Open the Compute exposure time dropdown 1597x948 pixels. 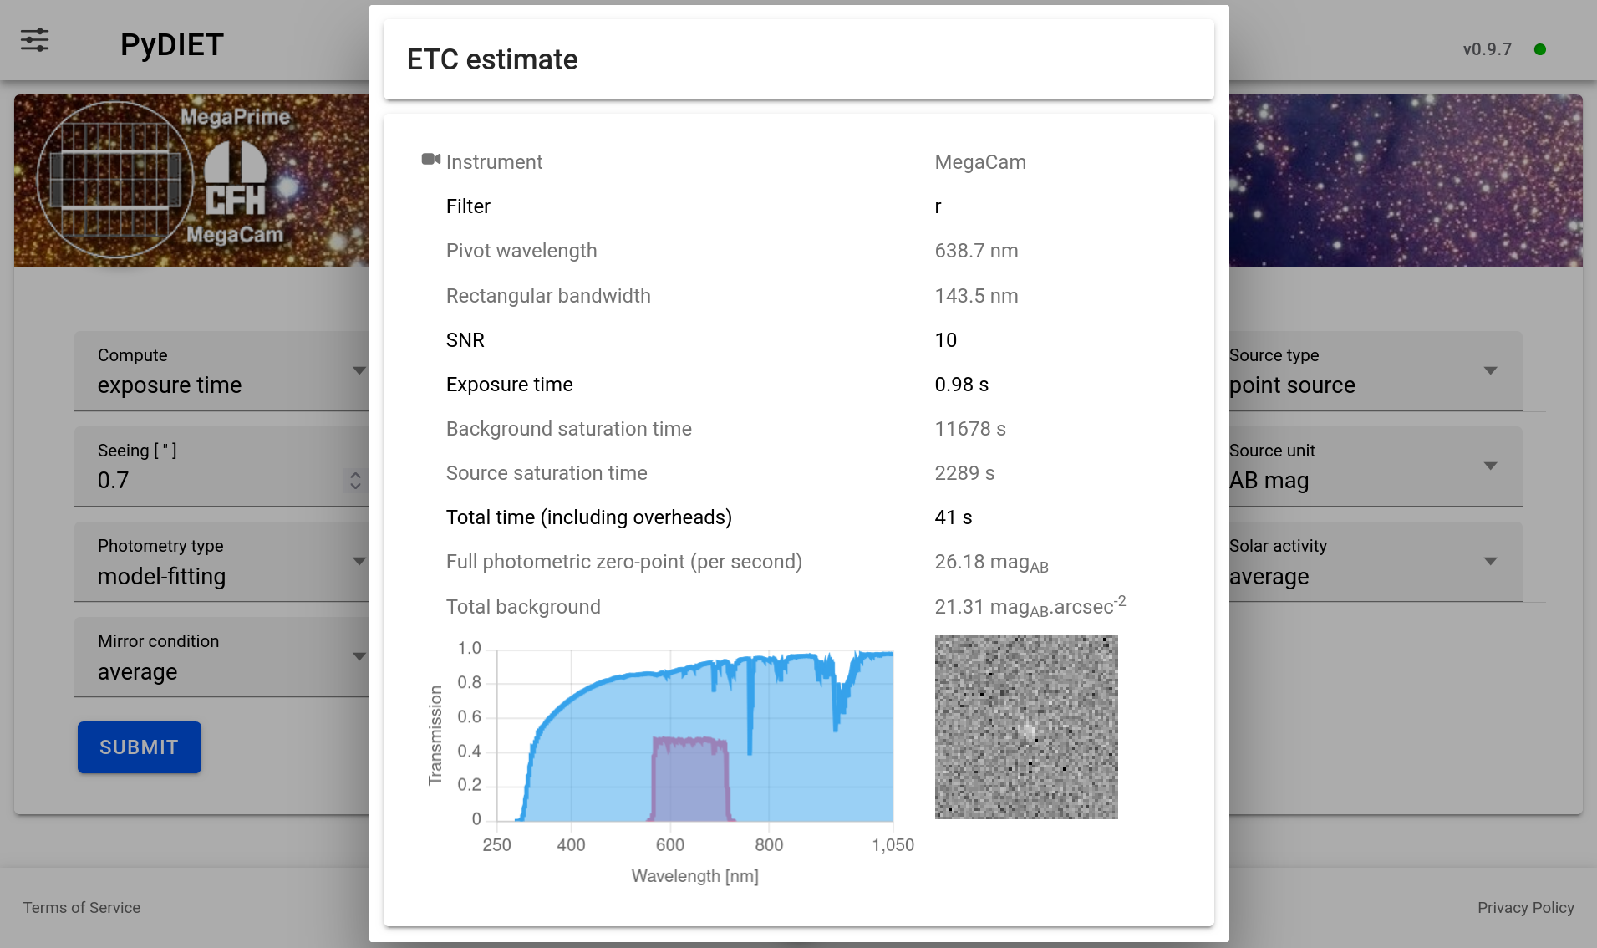tap(221, 371)
